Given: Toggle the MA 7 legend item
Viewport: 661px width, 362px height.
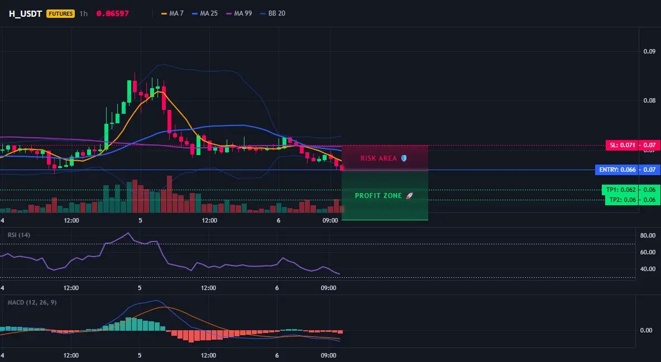Looking at the screenshot, I should (x=173, y=13).
